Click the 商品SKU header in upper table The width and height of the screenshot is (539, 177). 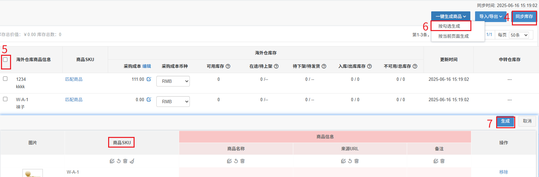[x=85, y=59]
